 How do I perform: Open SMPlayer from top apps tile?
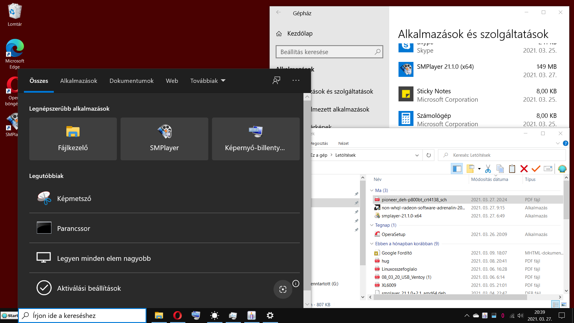click(164, 139)
